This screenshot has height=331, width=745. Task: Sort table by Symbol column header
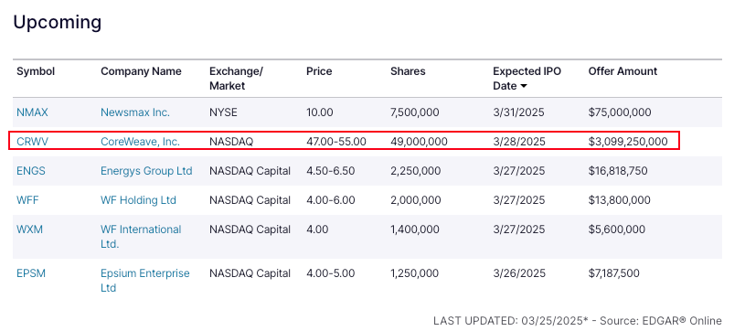(36, 71)
